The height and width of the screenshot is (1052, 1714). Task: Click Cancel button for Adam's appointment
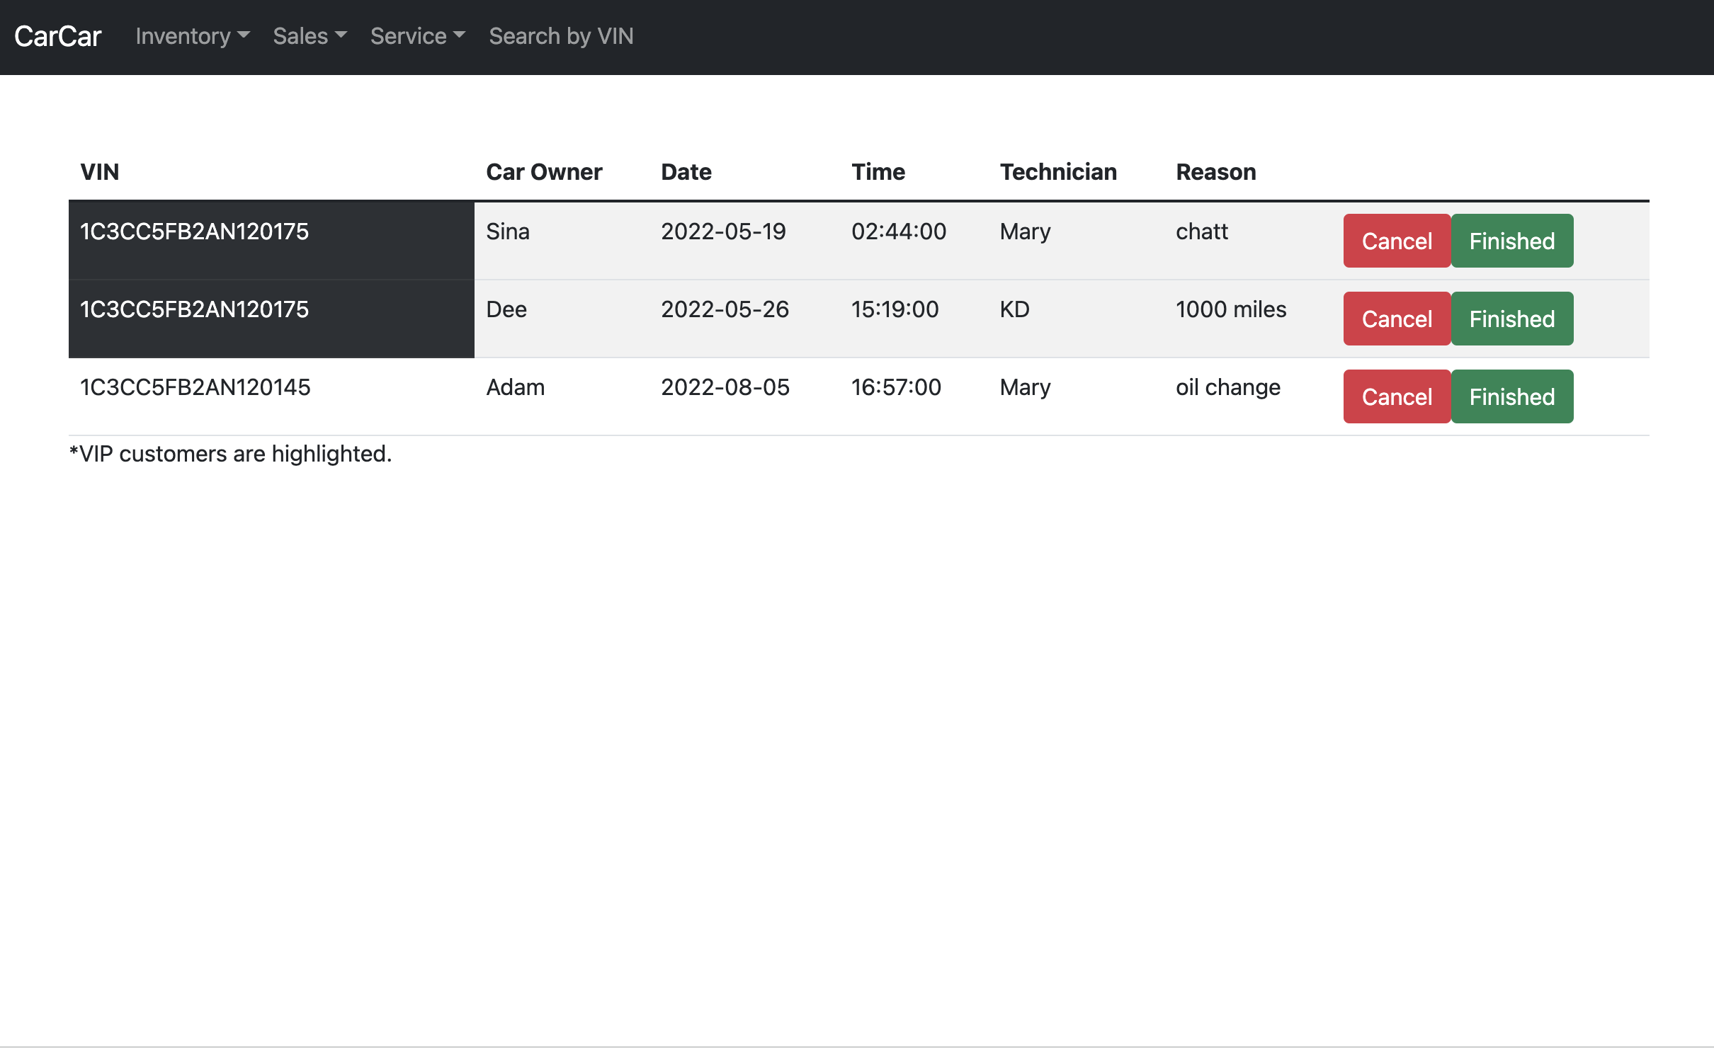(x=1397, y=396)
